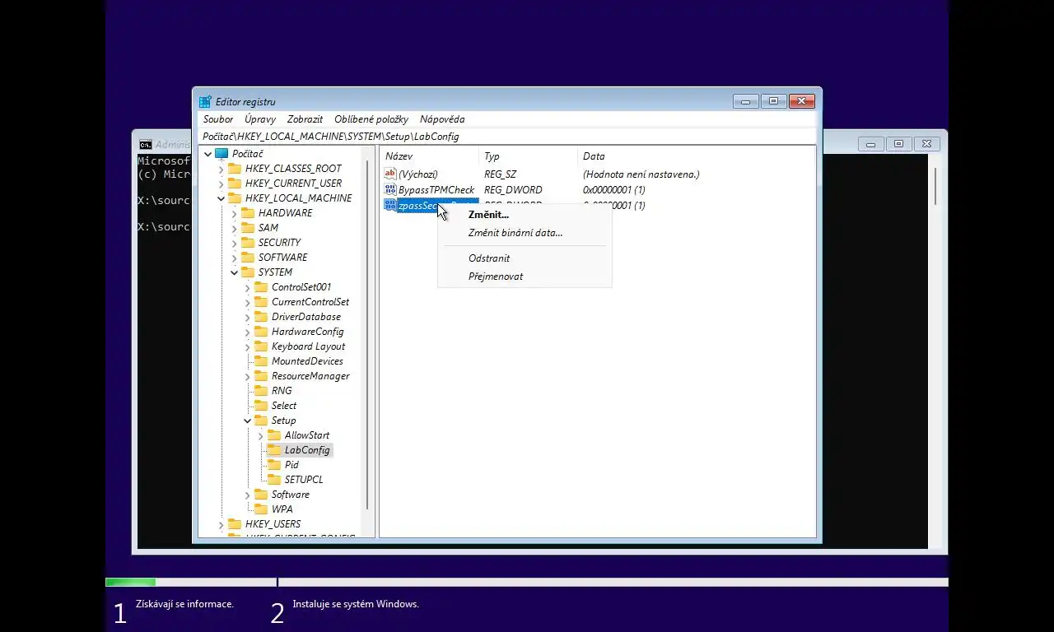Click the SAM folder icon

[248, 228]
